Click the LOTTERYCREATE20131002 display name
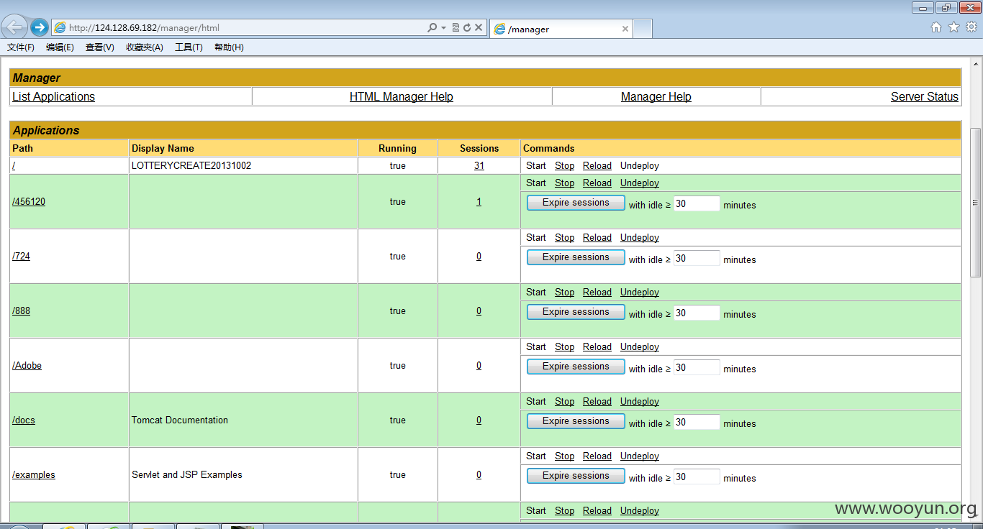The width and height of the screenshot is (983, 529). [x=191, y=166]
